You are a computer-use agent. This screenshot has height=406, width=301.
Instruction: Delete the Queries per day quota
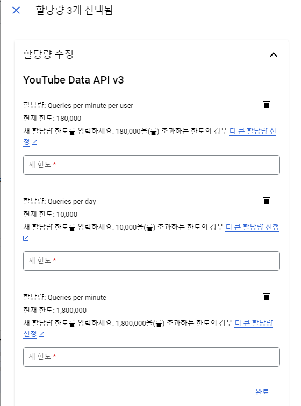point(267,201)
